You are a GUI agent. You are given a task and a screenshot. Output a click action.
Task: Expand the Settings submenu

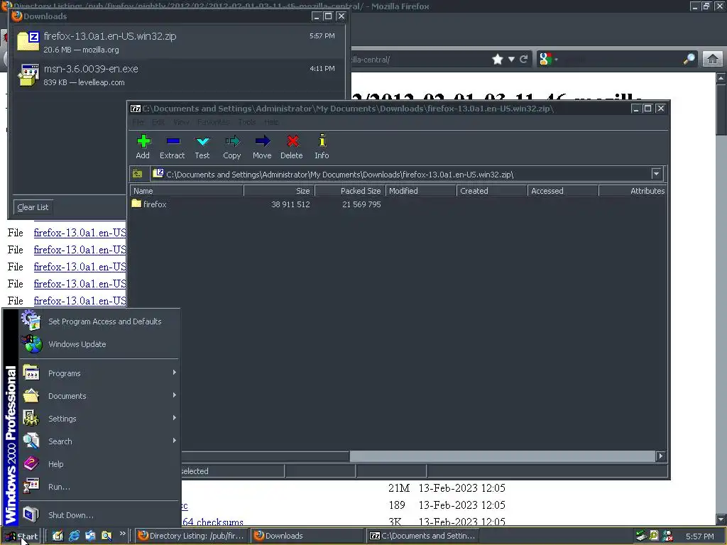point(99,419)
